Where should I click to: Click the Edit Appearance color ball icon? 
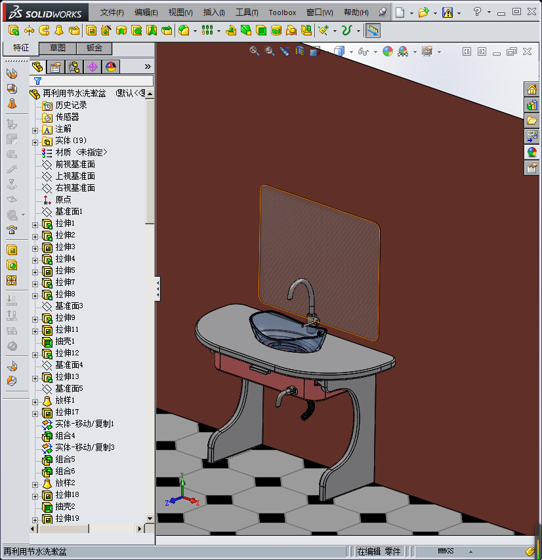[388, 51]
